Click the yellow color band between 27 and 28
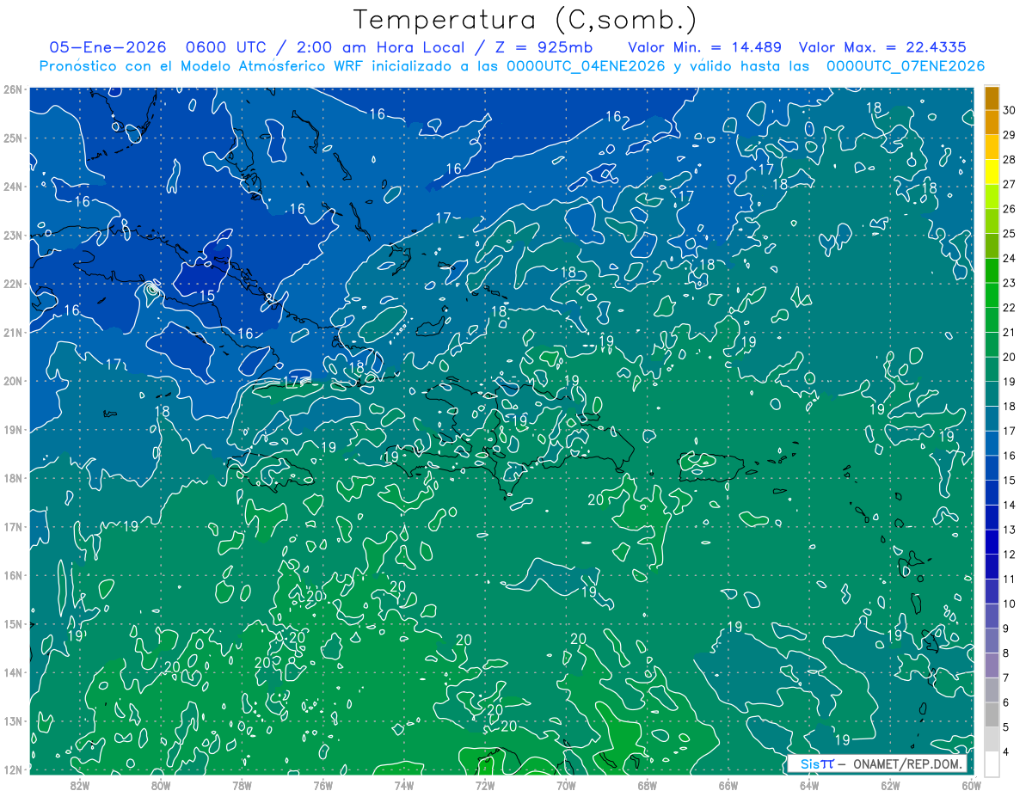 coord(992,172)
